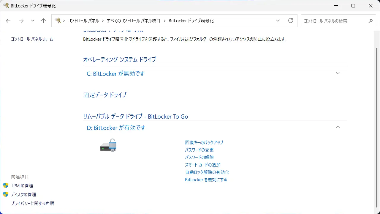Viewport: 380px width, 214px height.
Task: Select コントロール パネル in the breadcrumb
Action: point(83,21)
